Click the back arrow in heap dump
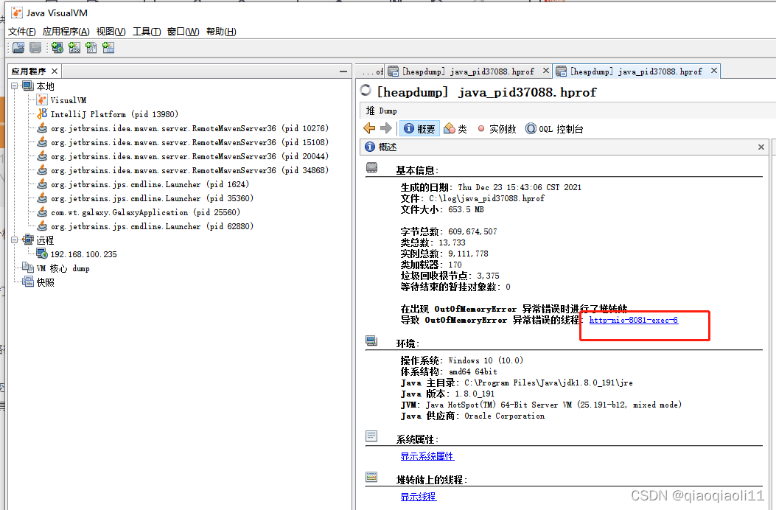The image size is (776, 510). tap(369, 128)
